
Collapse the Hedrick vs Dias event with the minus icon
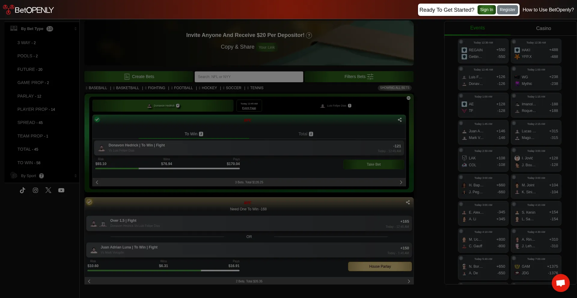[408, 98]
